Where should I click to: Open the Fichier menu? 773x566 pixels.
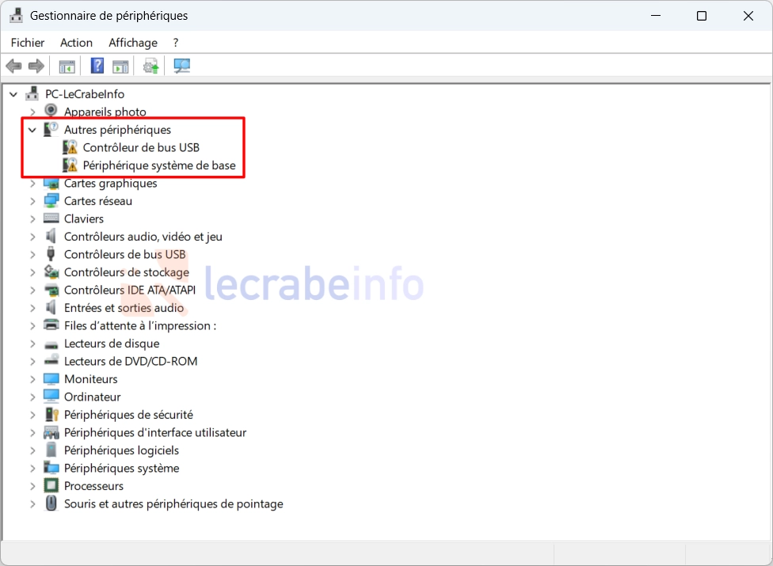28,43
